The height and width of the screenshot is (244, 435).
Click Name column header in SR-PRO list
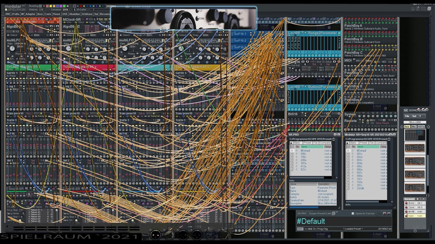tap(312, 147)
